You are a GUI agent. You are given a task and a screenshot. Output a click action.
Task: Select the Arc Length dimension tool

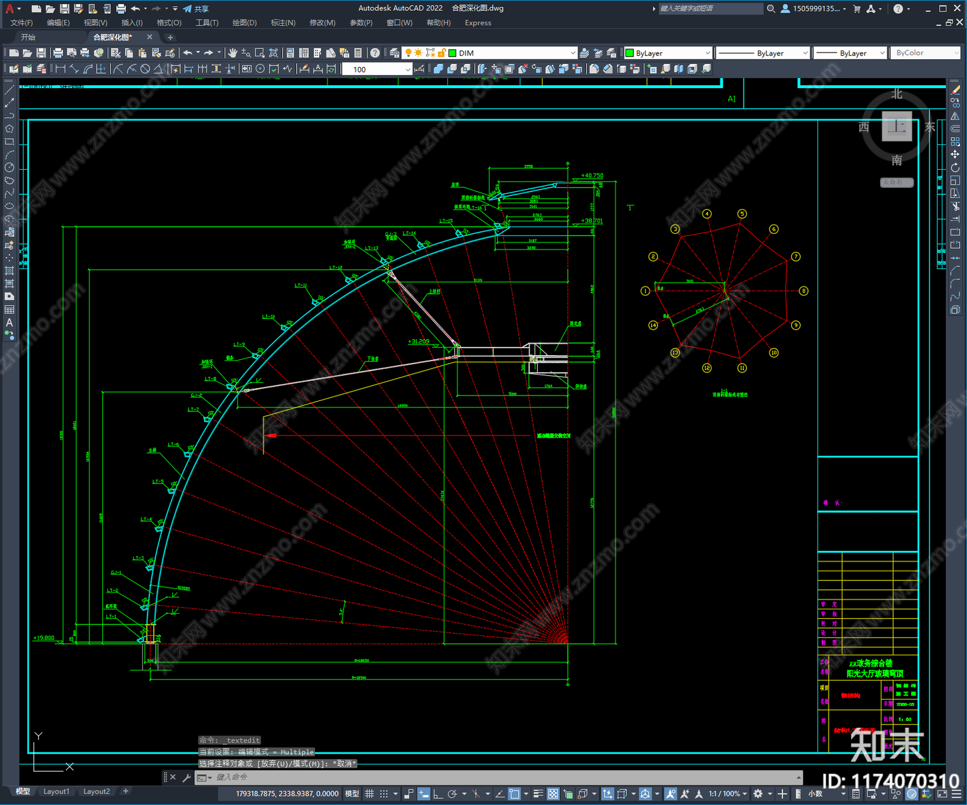pyautogui.click(x=88, y=69)
